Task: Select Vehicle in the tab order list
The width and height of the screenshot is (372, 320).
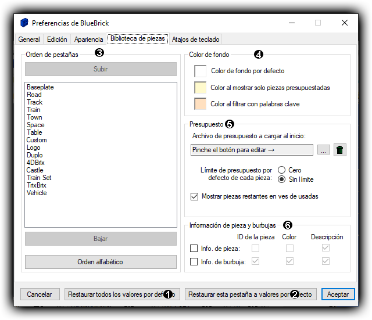Action: [101, 193]
